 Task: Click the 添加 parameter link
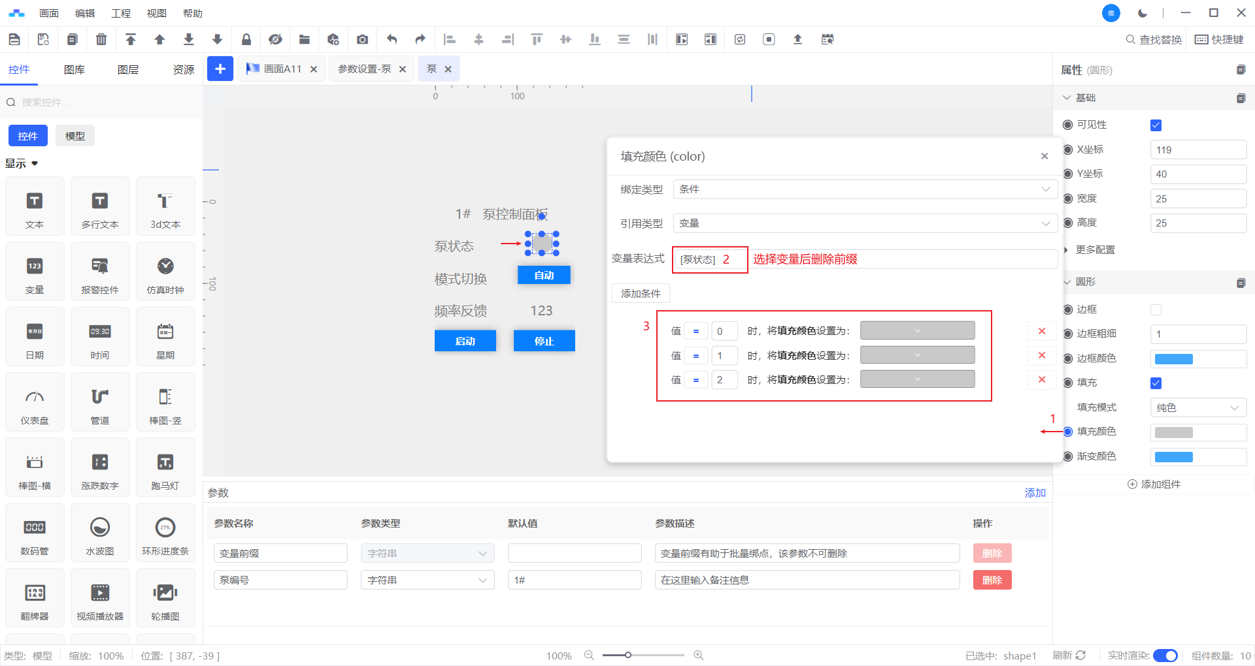[x=1035, y=492]
